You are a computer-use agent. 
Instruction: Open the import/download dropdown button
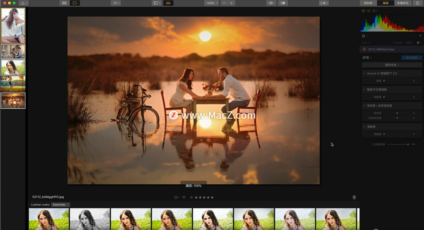coord(24,3)
